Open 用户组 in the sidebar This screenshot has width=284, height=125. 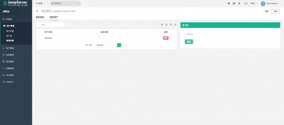[9, 36]
